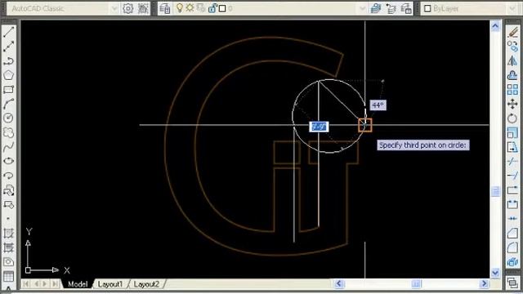Click the My Workspace icon
This screenshot has height=294, width=523.
pos(143,8)
